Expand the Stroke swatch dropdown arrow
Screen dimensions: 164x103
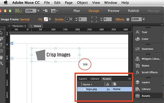tap(71, 19)
